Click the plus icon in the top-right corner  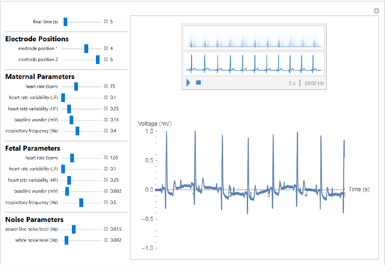coord(376,11)
